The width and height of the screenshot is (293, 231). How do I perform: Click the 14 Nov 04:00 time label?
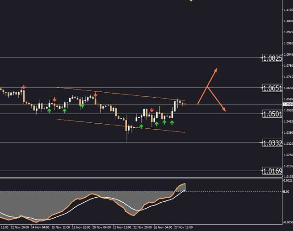click(40, 227)
